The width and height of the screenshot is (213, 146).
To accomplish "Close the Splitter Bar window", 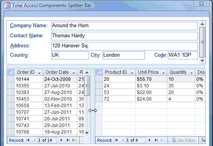I will click(x=201, y=3).
